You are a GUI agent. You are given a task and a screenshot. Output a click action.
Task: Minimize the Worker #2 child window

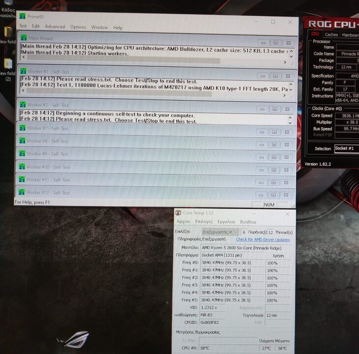(x=263, y=109)
